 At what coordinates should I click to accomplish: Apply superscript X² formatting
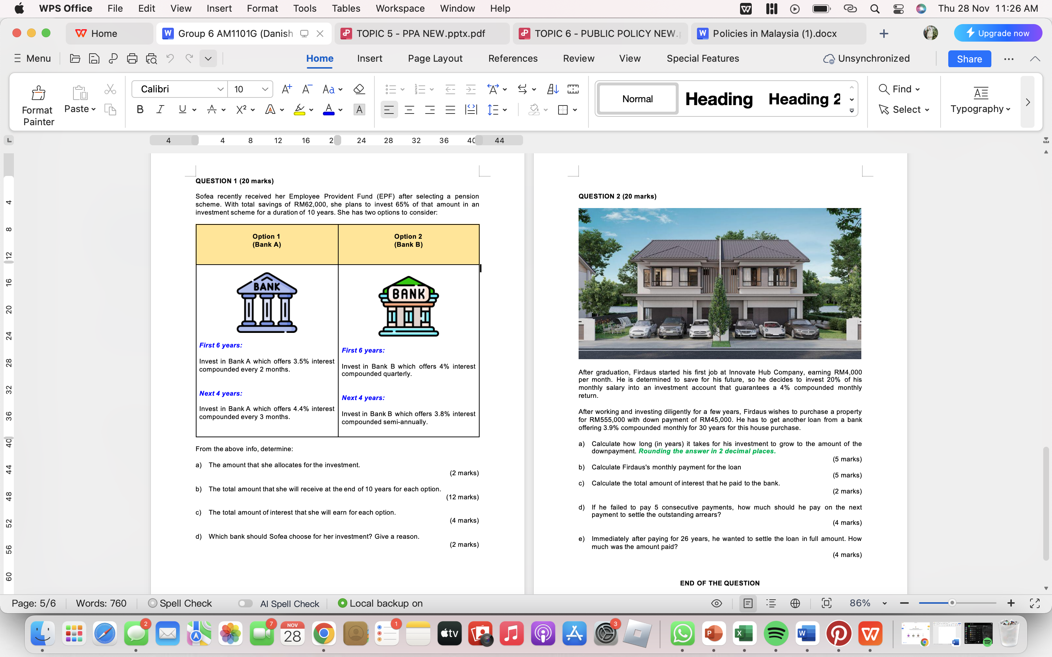(x=241, y=109)
